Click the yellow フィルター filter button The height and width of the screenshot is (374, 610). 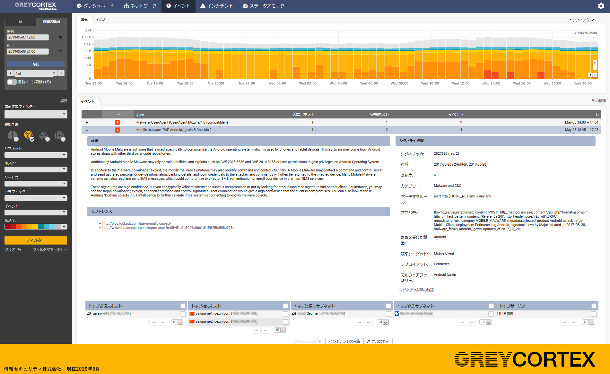[x=36, y=240]
